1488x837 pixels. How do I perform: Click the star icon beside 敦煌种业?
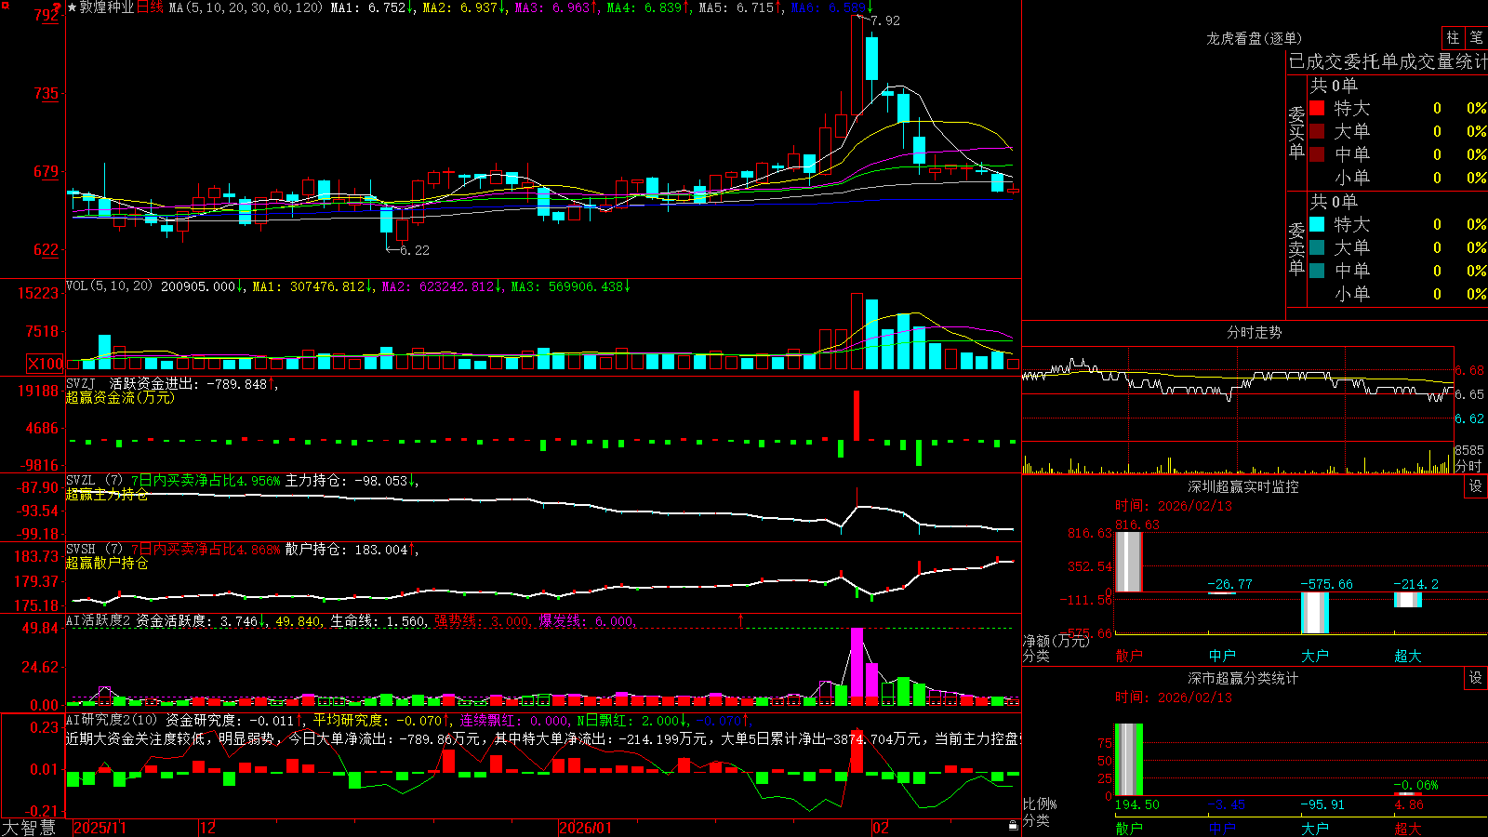coord(72,7)
